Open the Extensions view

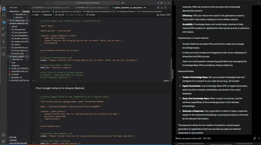click(3, 35)
